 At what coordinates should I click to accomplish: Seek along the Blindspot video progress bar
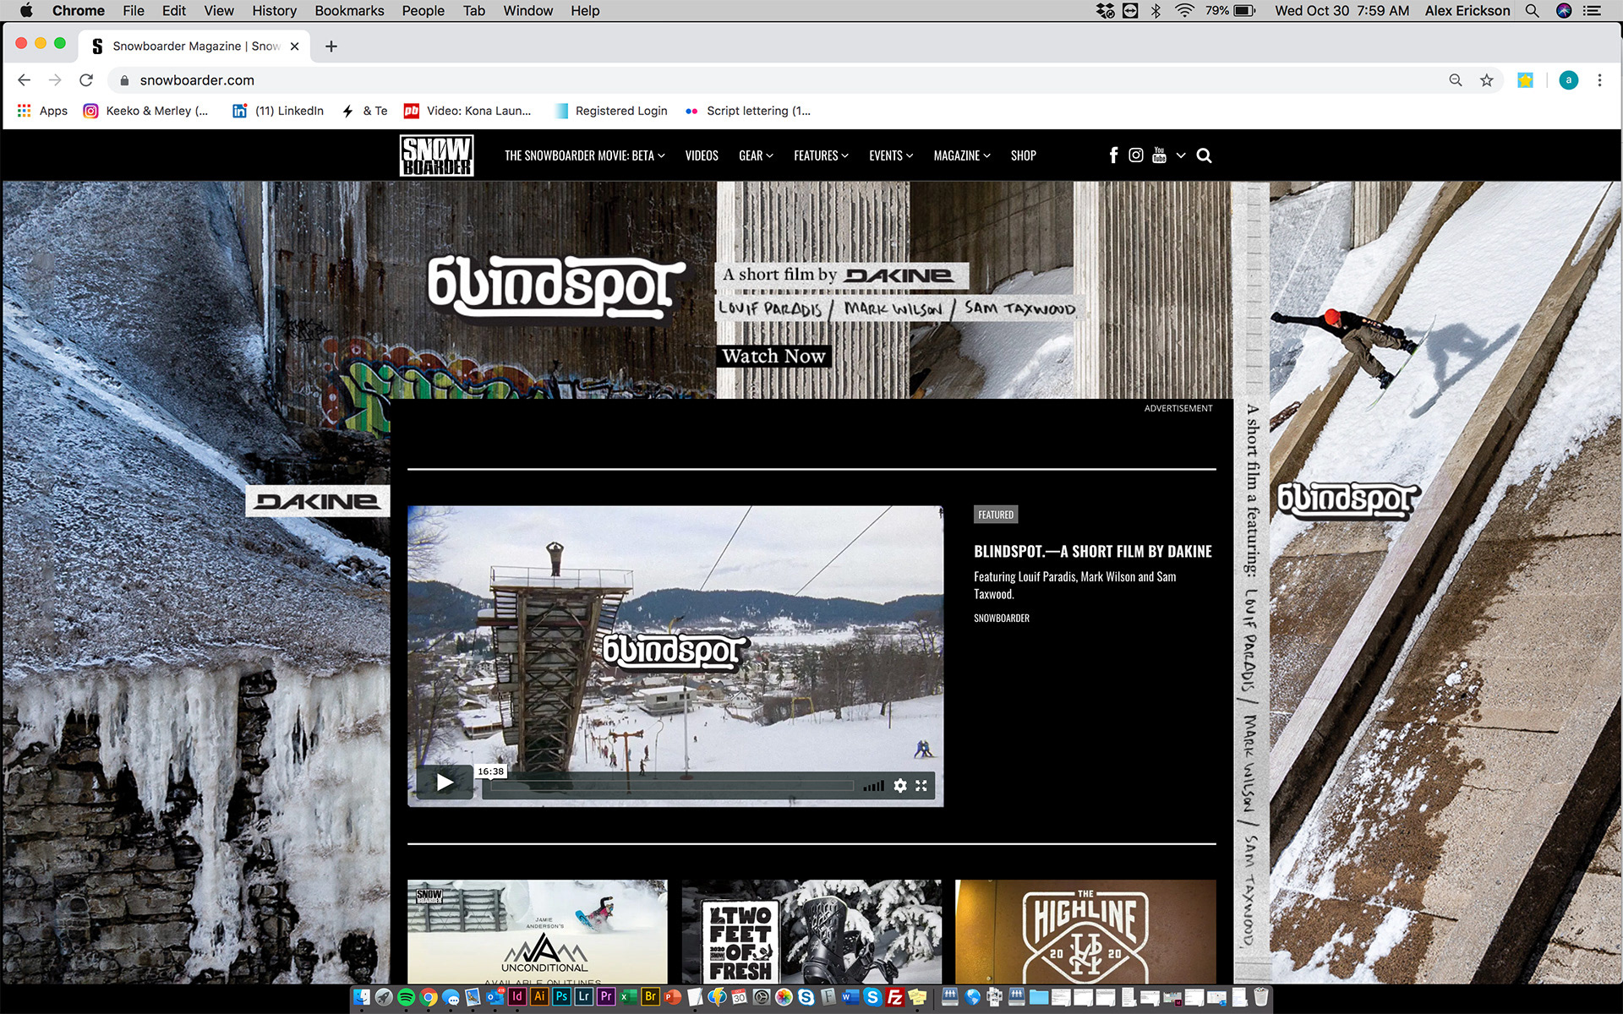[672, 786]
